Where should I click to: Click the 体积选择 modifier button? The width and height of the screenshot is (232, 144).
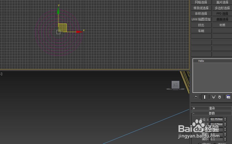[201, 14]
